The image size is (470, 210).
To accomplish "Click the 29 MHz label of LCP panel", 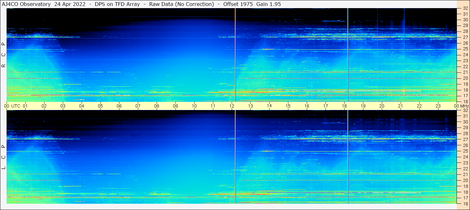I will [x=465, y=128].
